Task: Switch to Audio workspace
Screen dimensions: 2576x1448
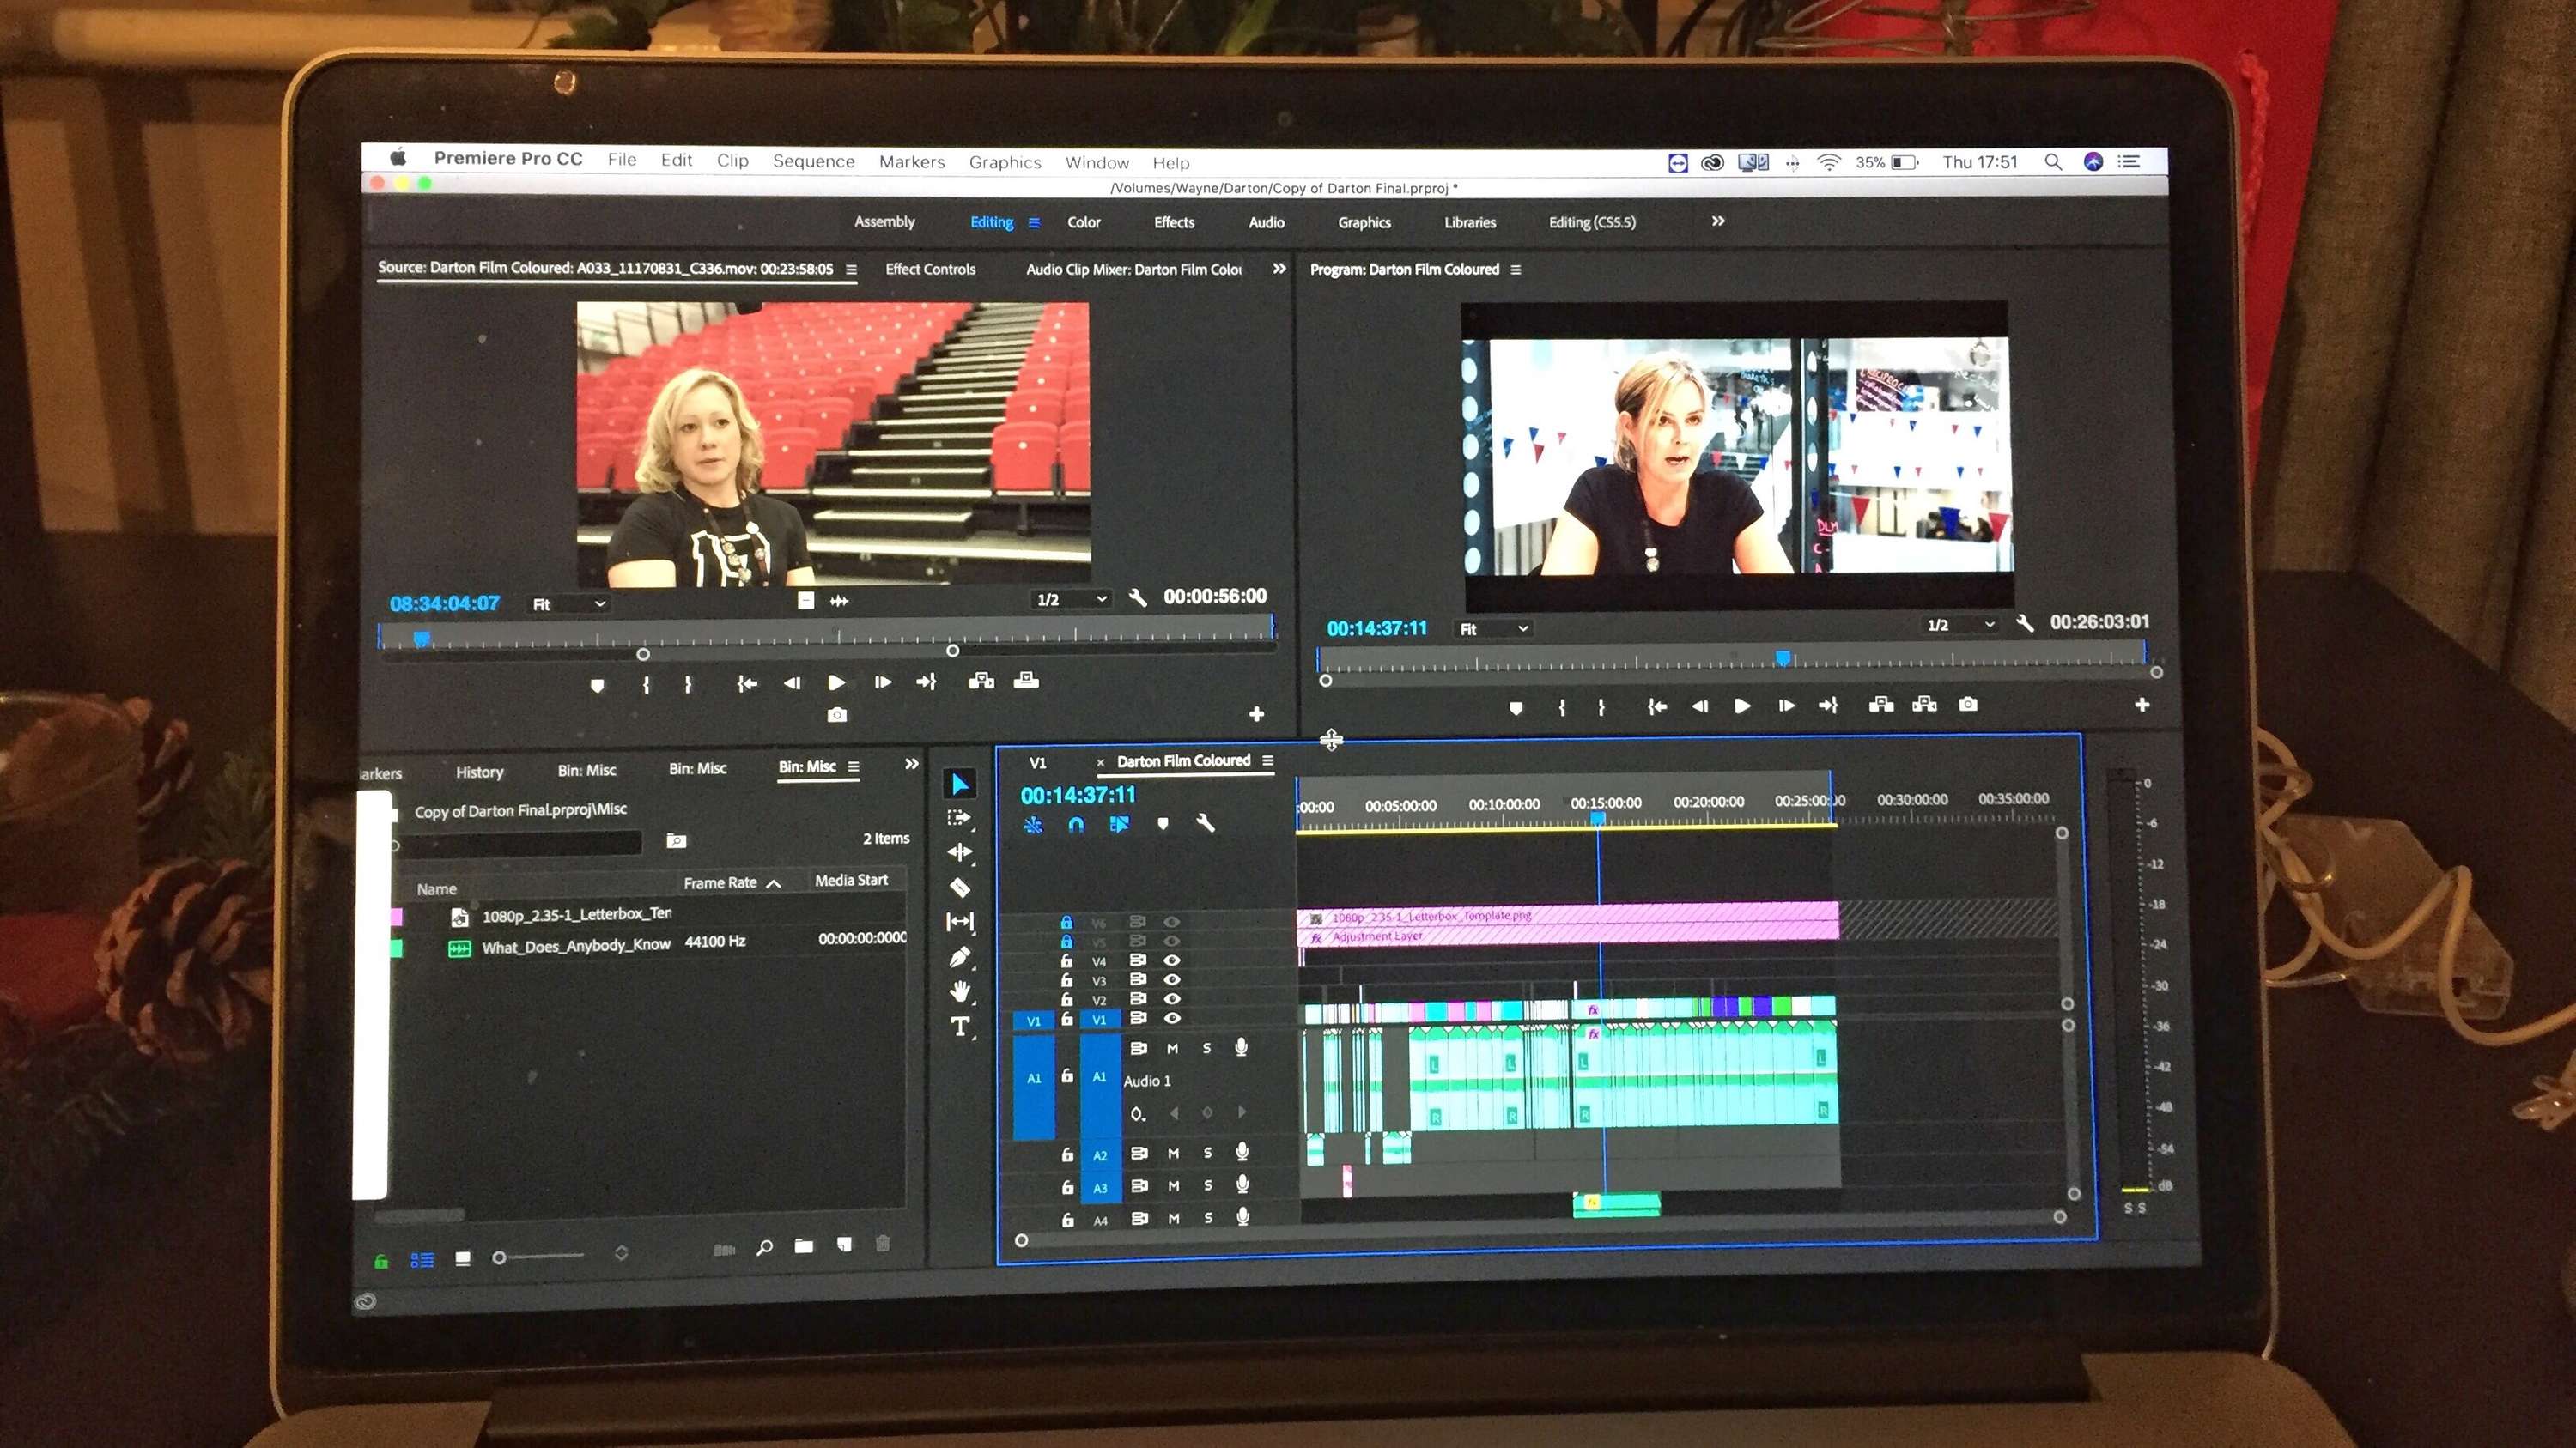Action: (1266, 221)
